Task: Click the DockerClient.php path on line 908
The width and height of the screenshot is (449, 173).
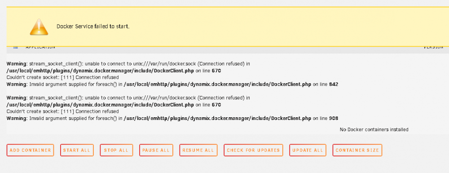Action: [217, 118]
